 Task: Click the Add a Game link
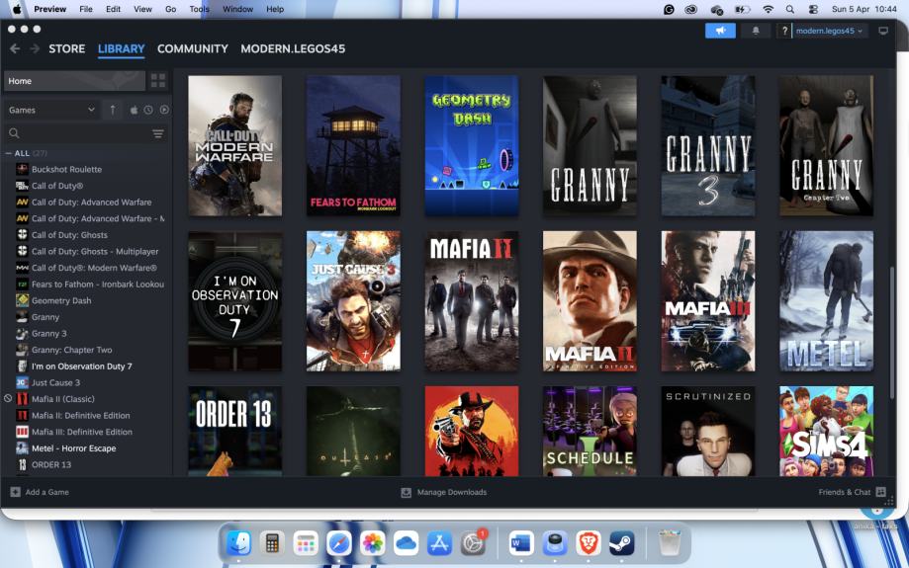tap(46, 492)
